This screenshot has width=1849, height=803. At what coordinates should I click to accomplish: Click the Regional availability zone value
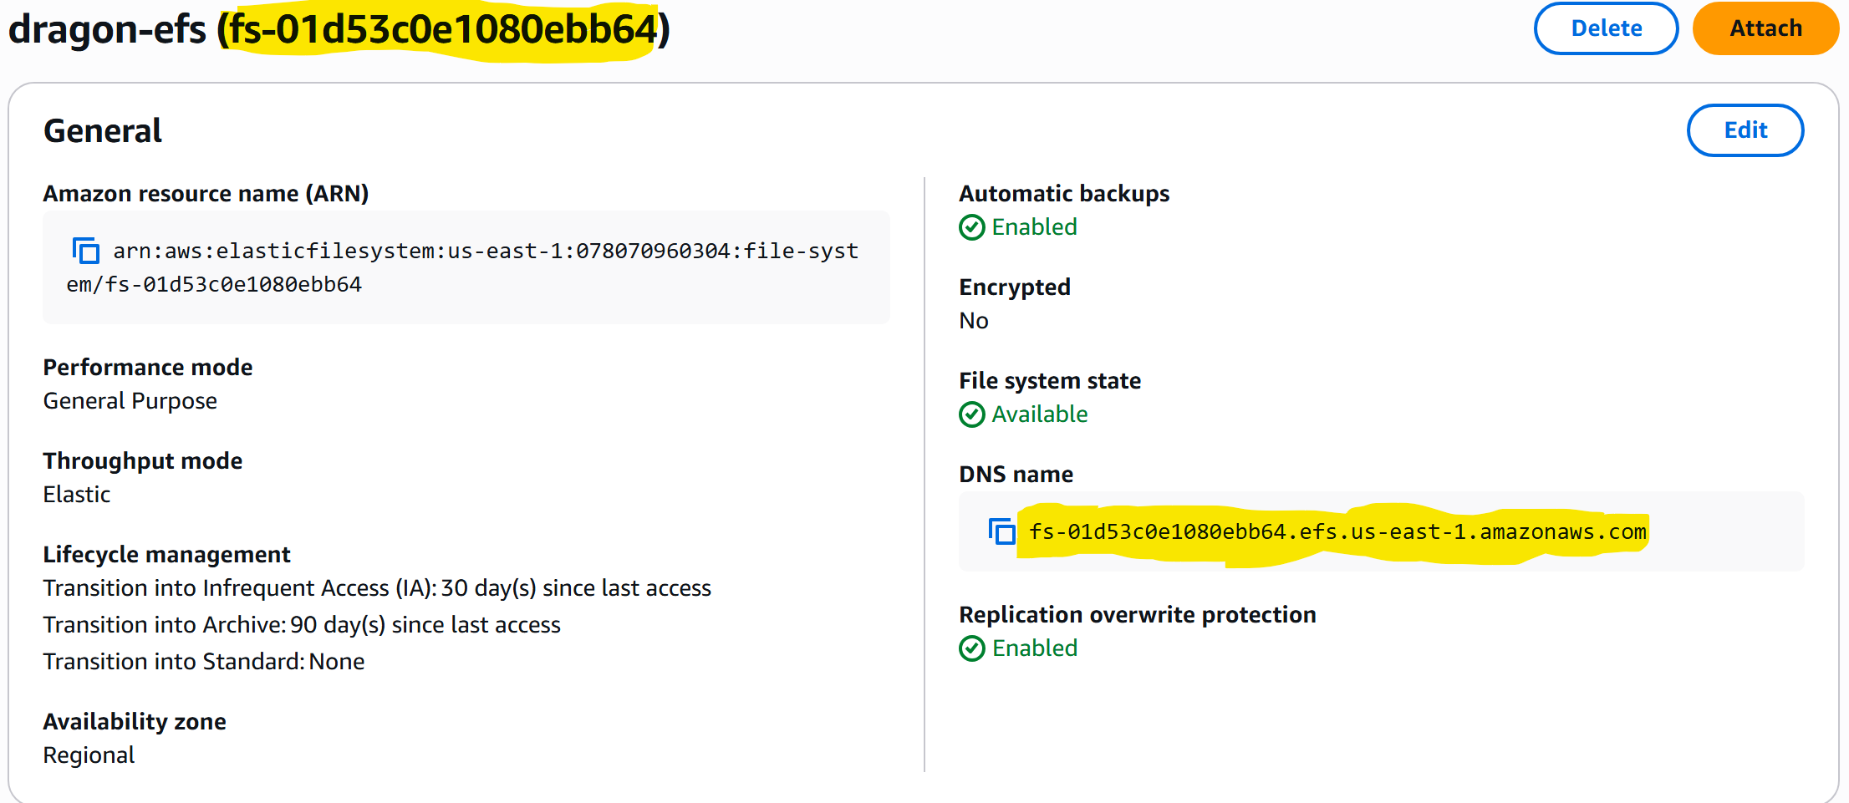[x=89, y=755]
